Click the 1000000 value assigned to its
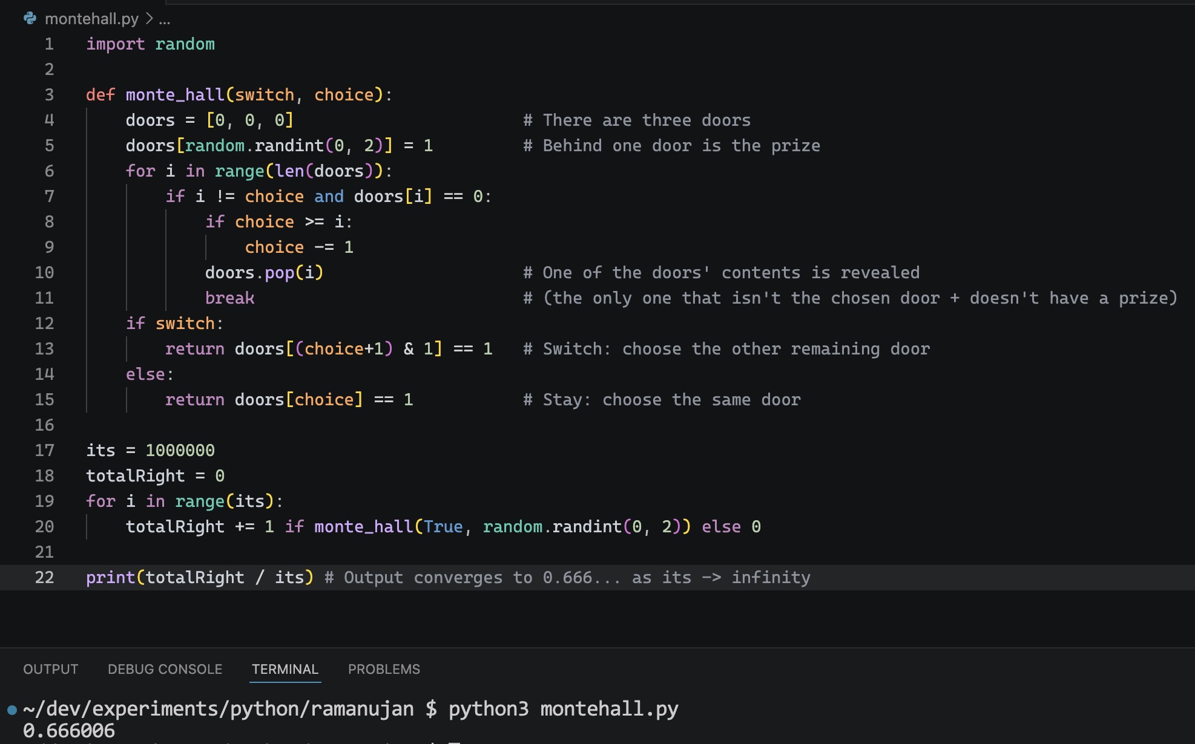Screen dimensions: 1195x744 coord(180,451)
